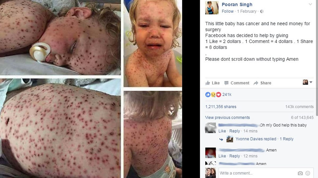Reply to the 'Oh my God' comment
Image resolution: width=318 pixels, height=178 pixels.
point(235,131)
